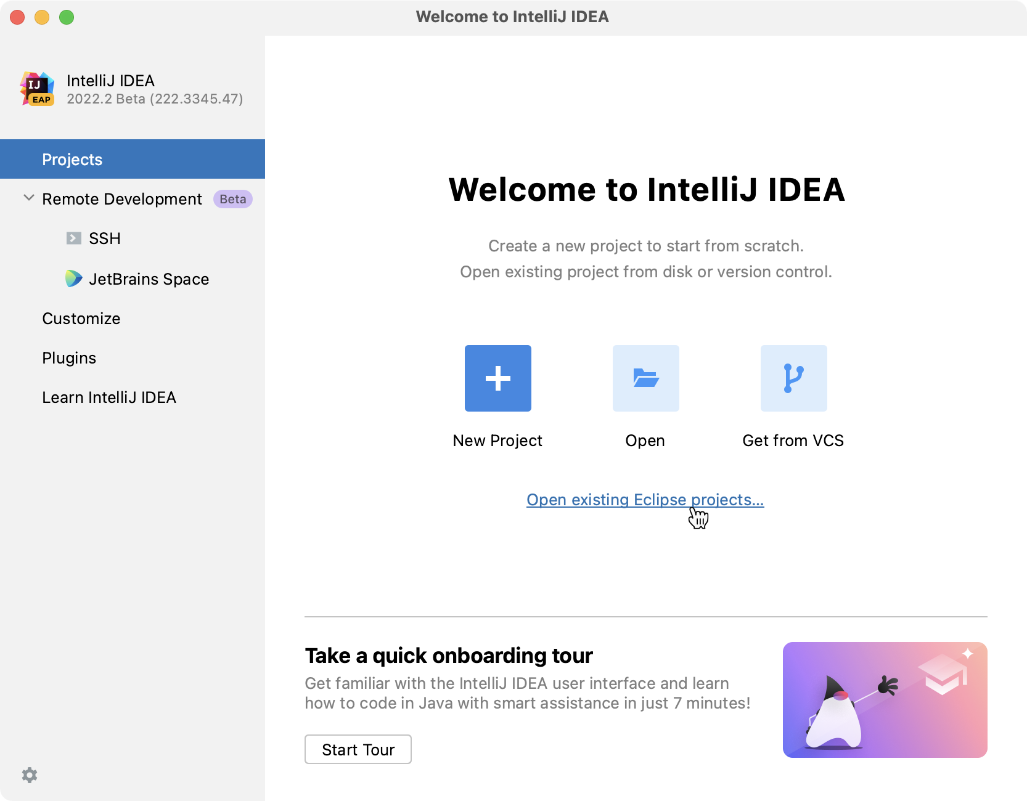1027x801 pixels.
Task: Click Open existing Eclipse projects link
Action: 645,500
